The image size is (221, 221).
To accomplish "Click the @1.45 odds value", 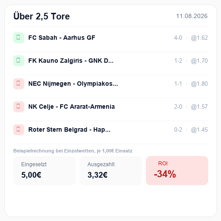I will [199, 130].
